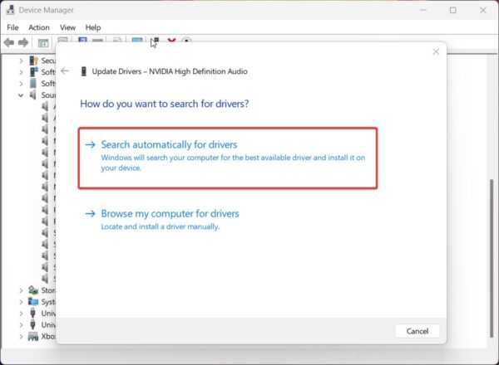Viewport: 499px width, 365px height.
Task: Toggle the Show/Hide Console Tree toolbar icon
Action: tap(43, 43)
